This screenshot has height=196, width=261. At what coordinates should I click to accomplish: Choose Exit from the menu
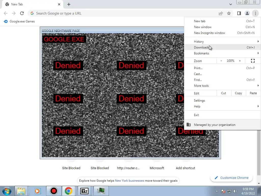(x=222, y=115)
